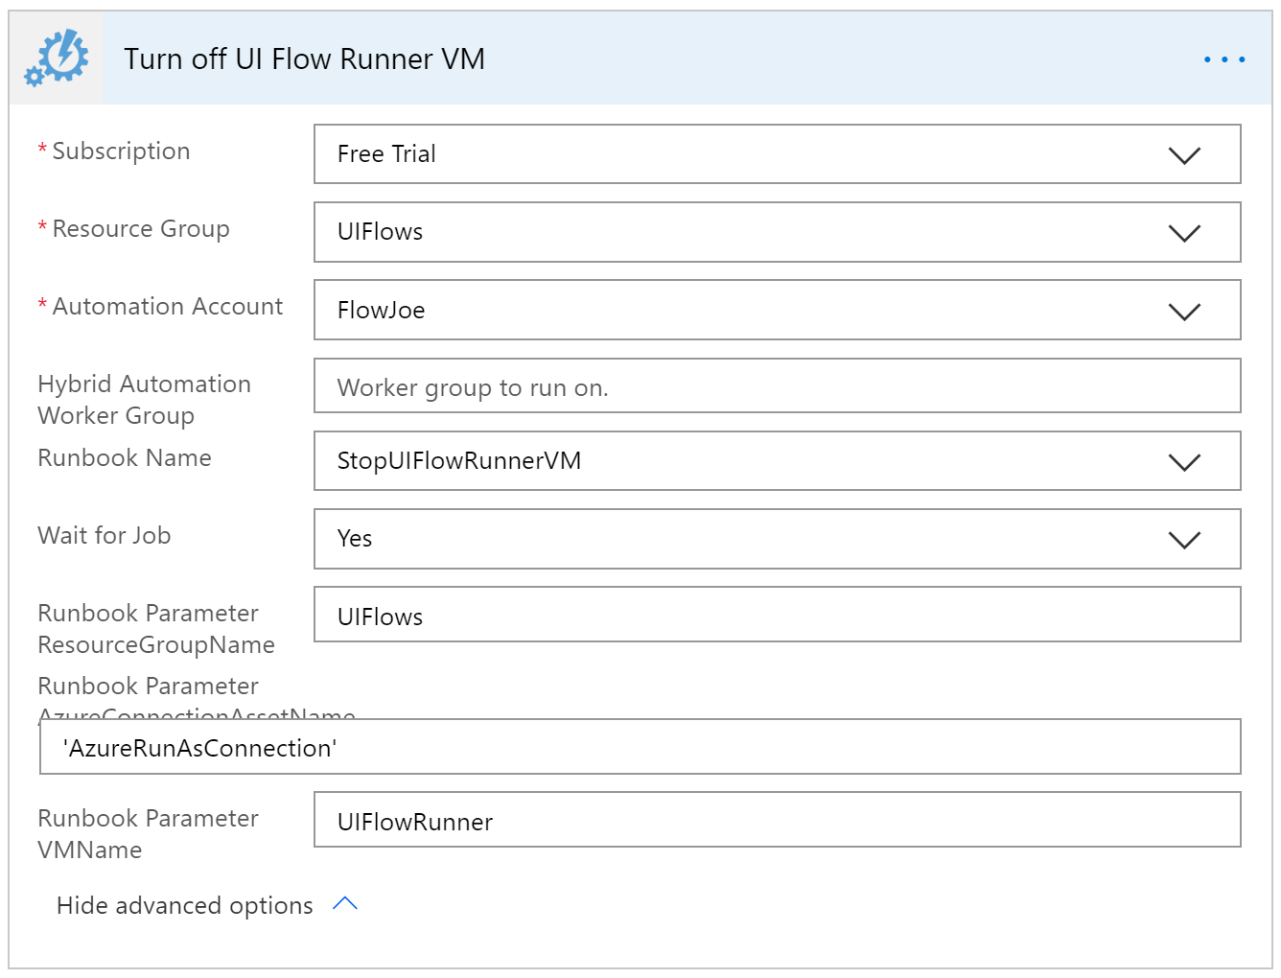1281x978 pixels.
Task: Click the 'Turn off UI Flow Runner VM' title
Action: click(304, 59)
